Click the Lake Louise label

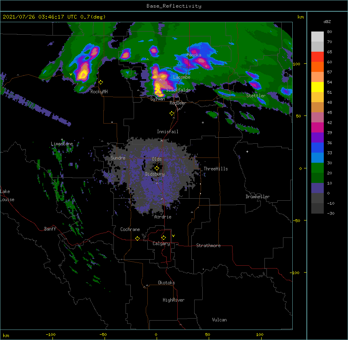click(7, 195)
